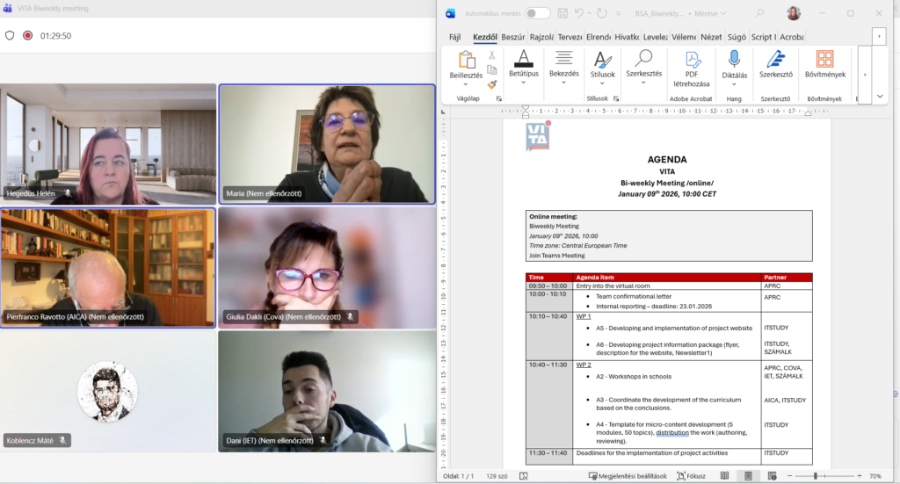Select the format painter brush icon

tap(492, 84)
